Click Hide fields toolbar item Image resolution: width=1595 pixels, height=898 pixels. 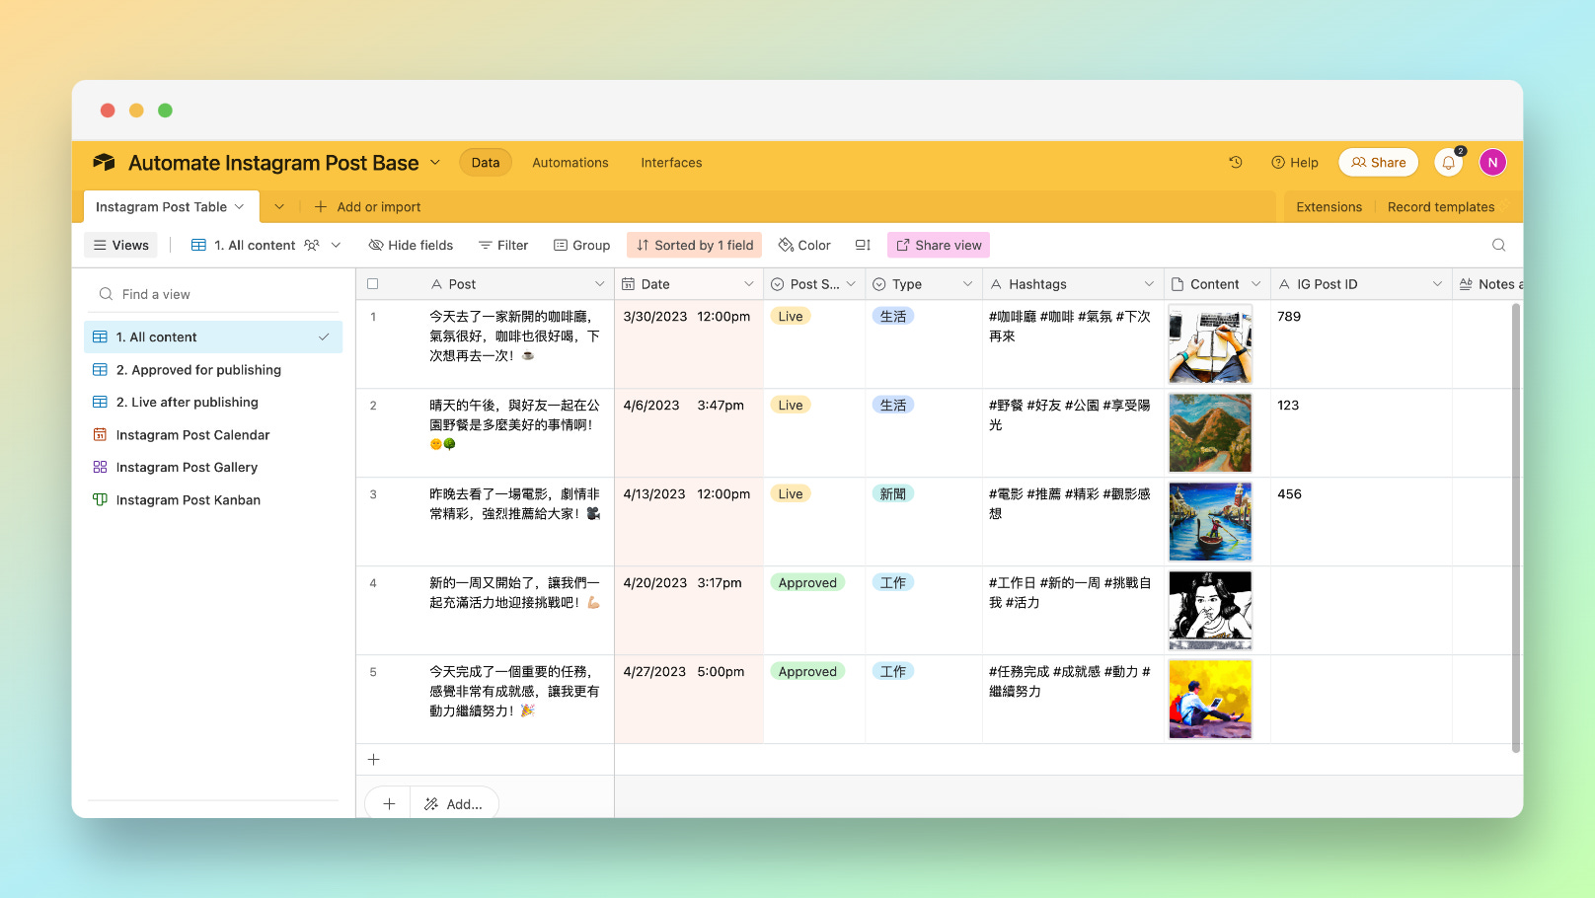pyautogui.click(x=411, y=245)
